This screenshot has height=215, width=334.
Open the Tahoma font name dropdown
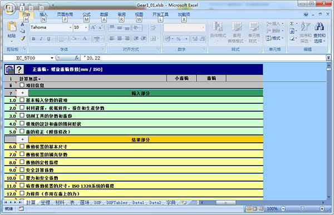coord(70,27)
